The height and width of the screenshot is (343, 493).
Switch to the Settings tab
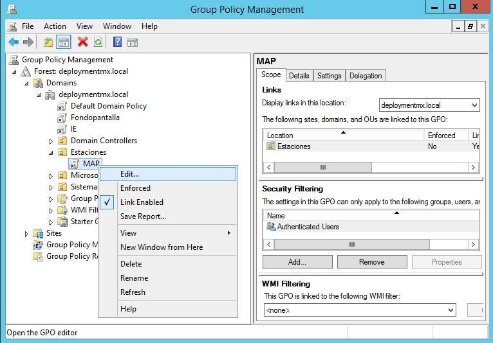coord(329,76)
